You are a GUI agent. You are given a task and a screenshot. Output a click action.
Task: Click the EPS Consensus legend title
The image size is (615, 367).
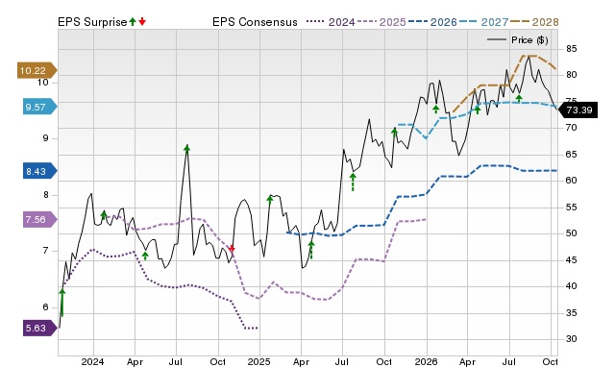click(x=255, y=22)
